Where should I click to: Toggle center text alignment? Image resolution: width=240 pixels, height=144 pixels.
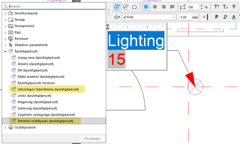pos(155,7)
